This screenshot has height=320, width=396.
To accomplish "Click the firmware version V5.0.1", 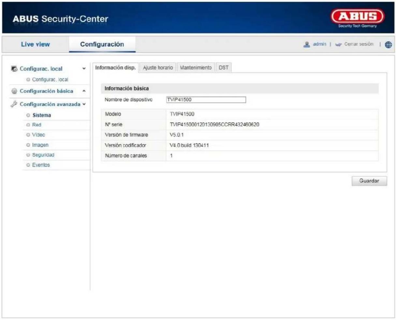I will 177,135.
